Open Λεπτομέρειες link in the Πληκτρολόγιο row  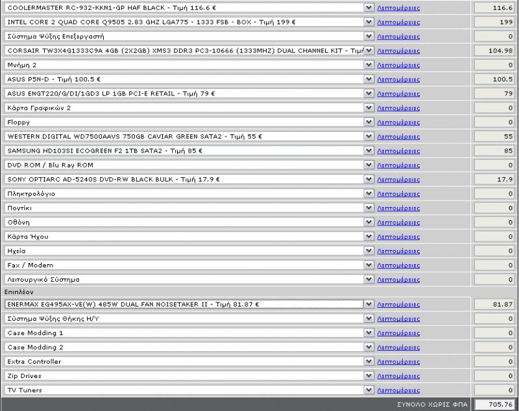pyautogui.click(x=398, y=193)
